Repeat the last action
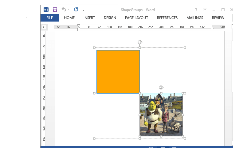 tap(76, 10)
